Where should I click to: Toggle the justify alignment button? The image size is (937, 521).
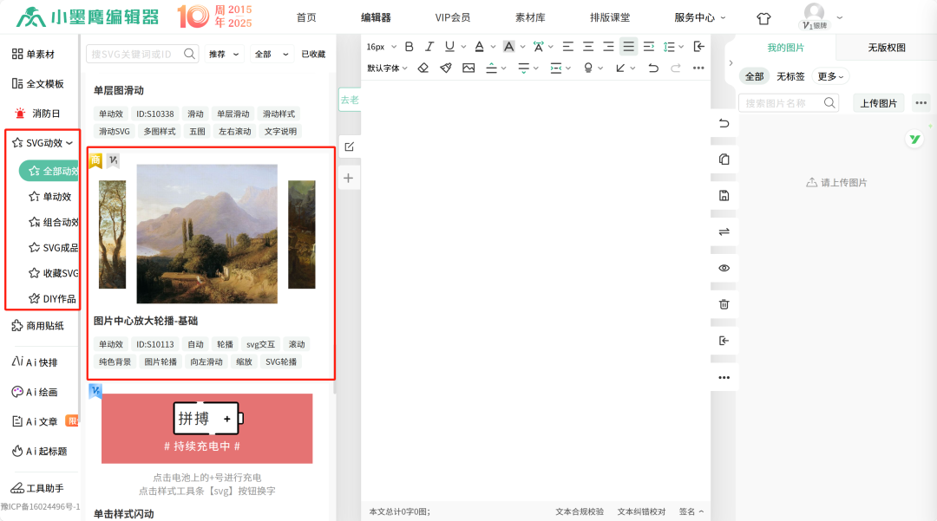[629, 47]
